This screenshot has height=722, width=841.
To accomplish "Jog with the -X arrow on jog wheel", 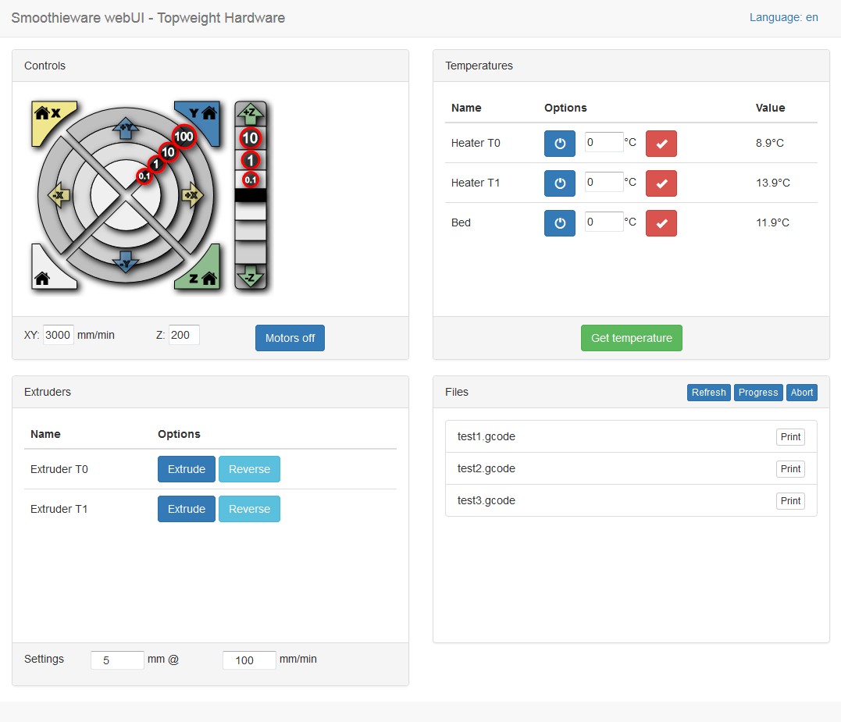I will coord(59,195).
